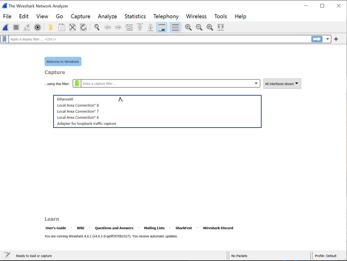Image resolution: width=347 pixels, height=261 pixels.
Task: Select the Ethernet0 interface
Action: click(x=65, y=99)
